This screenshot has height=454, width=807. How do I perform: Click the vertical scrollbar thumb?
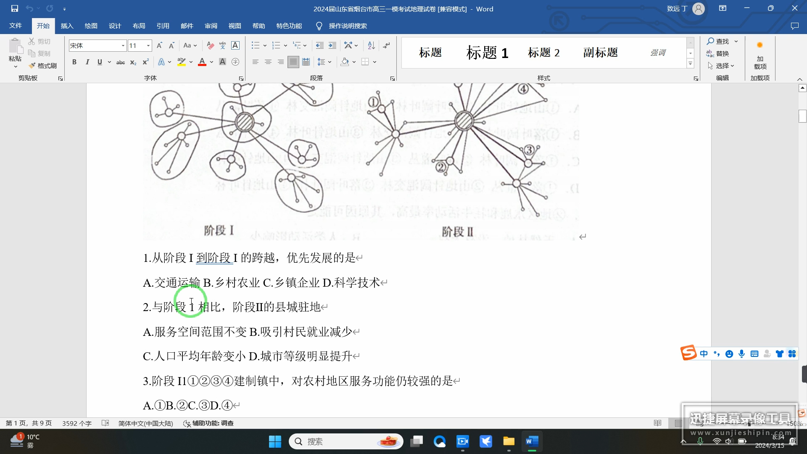pos(802,116)
